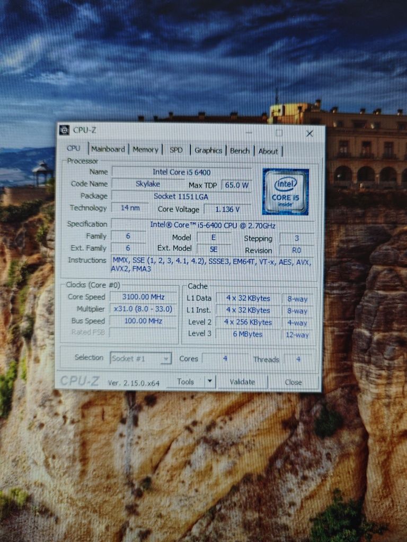Click the Intel Core i5 logo badge
The height and width of the screenshot is (542, 407).
(286, 192)
